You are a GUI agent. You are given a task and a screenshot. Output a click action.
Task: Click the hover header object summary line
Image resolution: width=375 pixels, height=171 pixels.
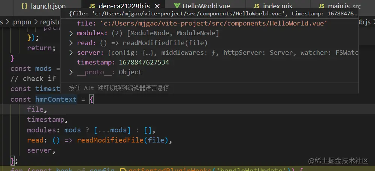click(213, 13)
